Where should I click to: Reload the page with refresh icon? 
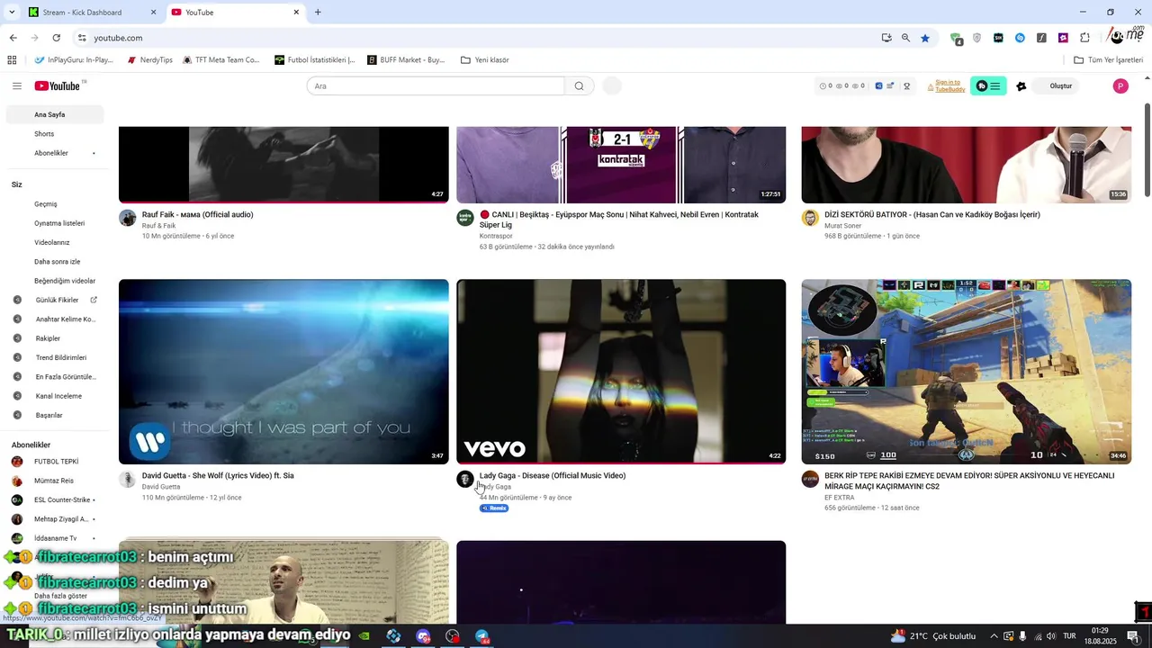click(56, 38)
